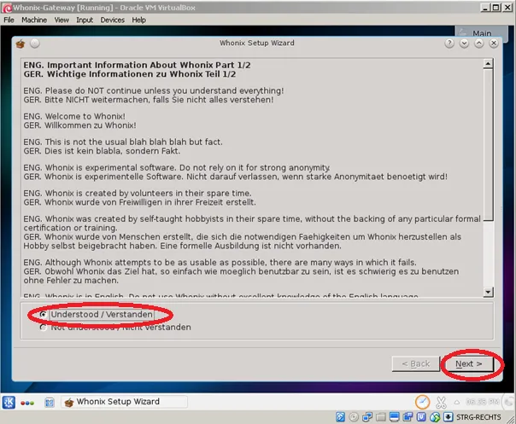
Task: Click the VirtualBox logo in the title bar
Action: click(7, 8)
